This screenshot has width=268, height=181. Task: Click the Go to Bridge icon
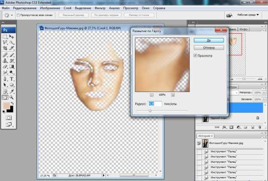[x=229, y=15]
